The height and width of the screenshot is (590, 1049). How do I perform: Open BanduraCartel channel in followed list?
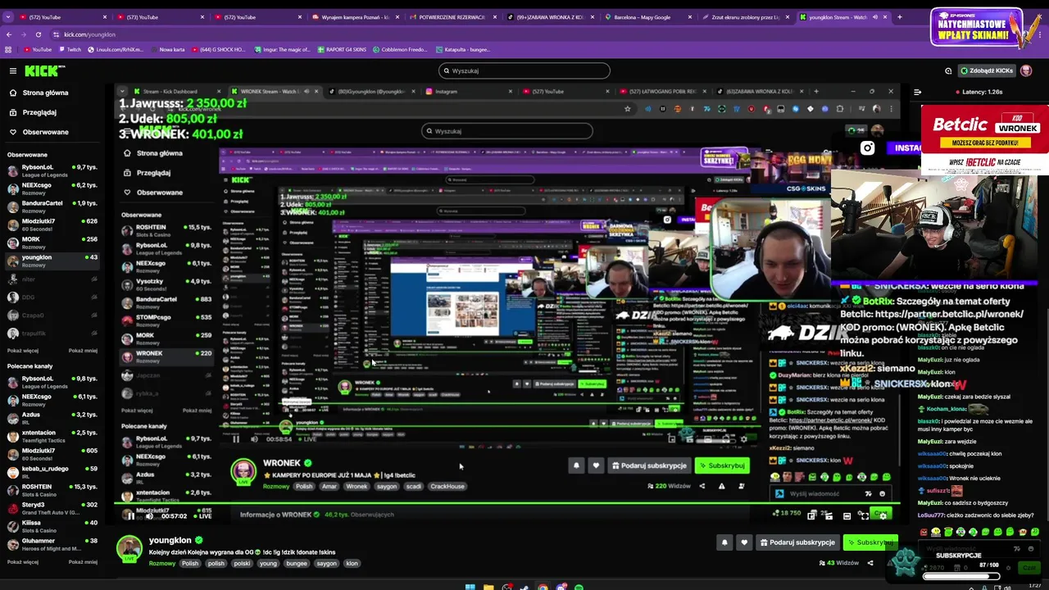[x=52, y=206]
